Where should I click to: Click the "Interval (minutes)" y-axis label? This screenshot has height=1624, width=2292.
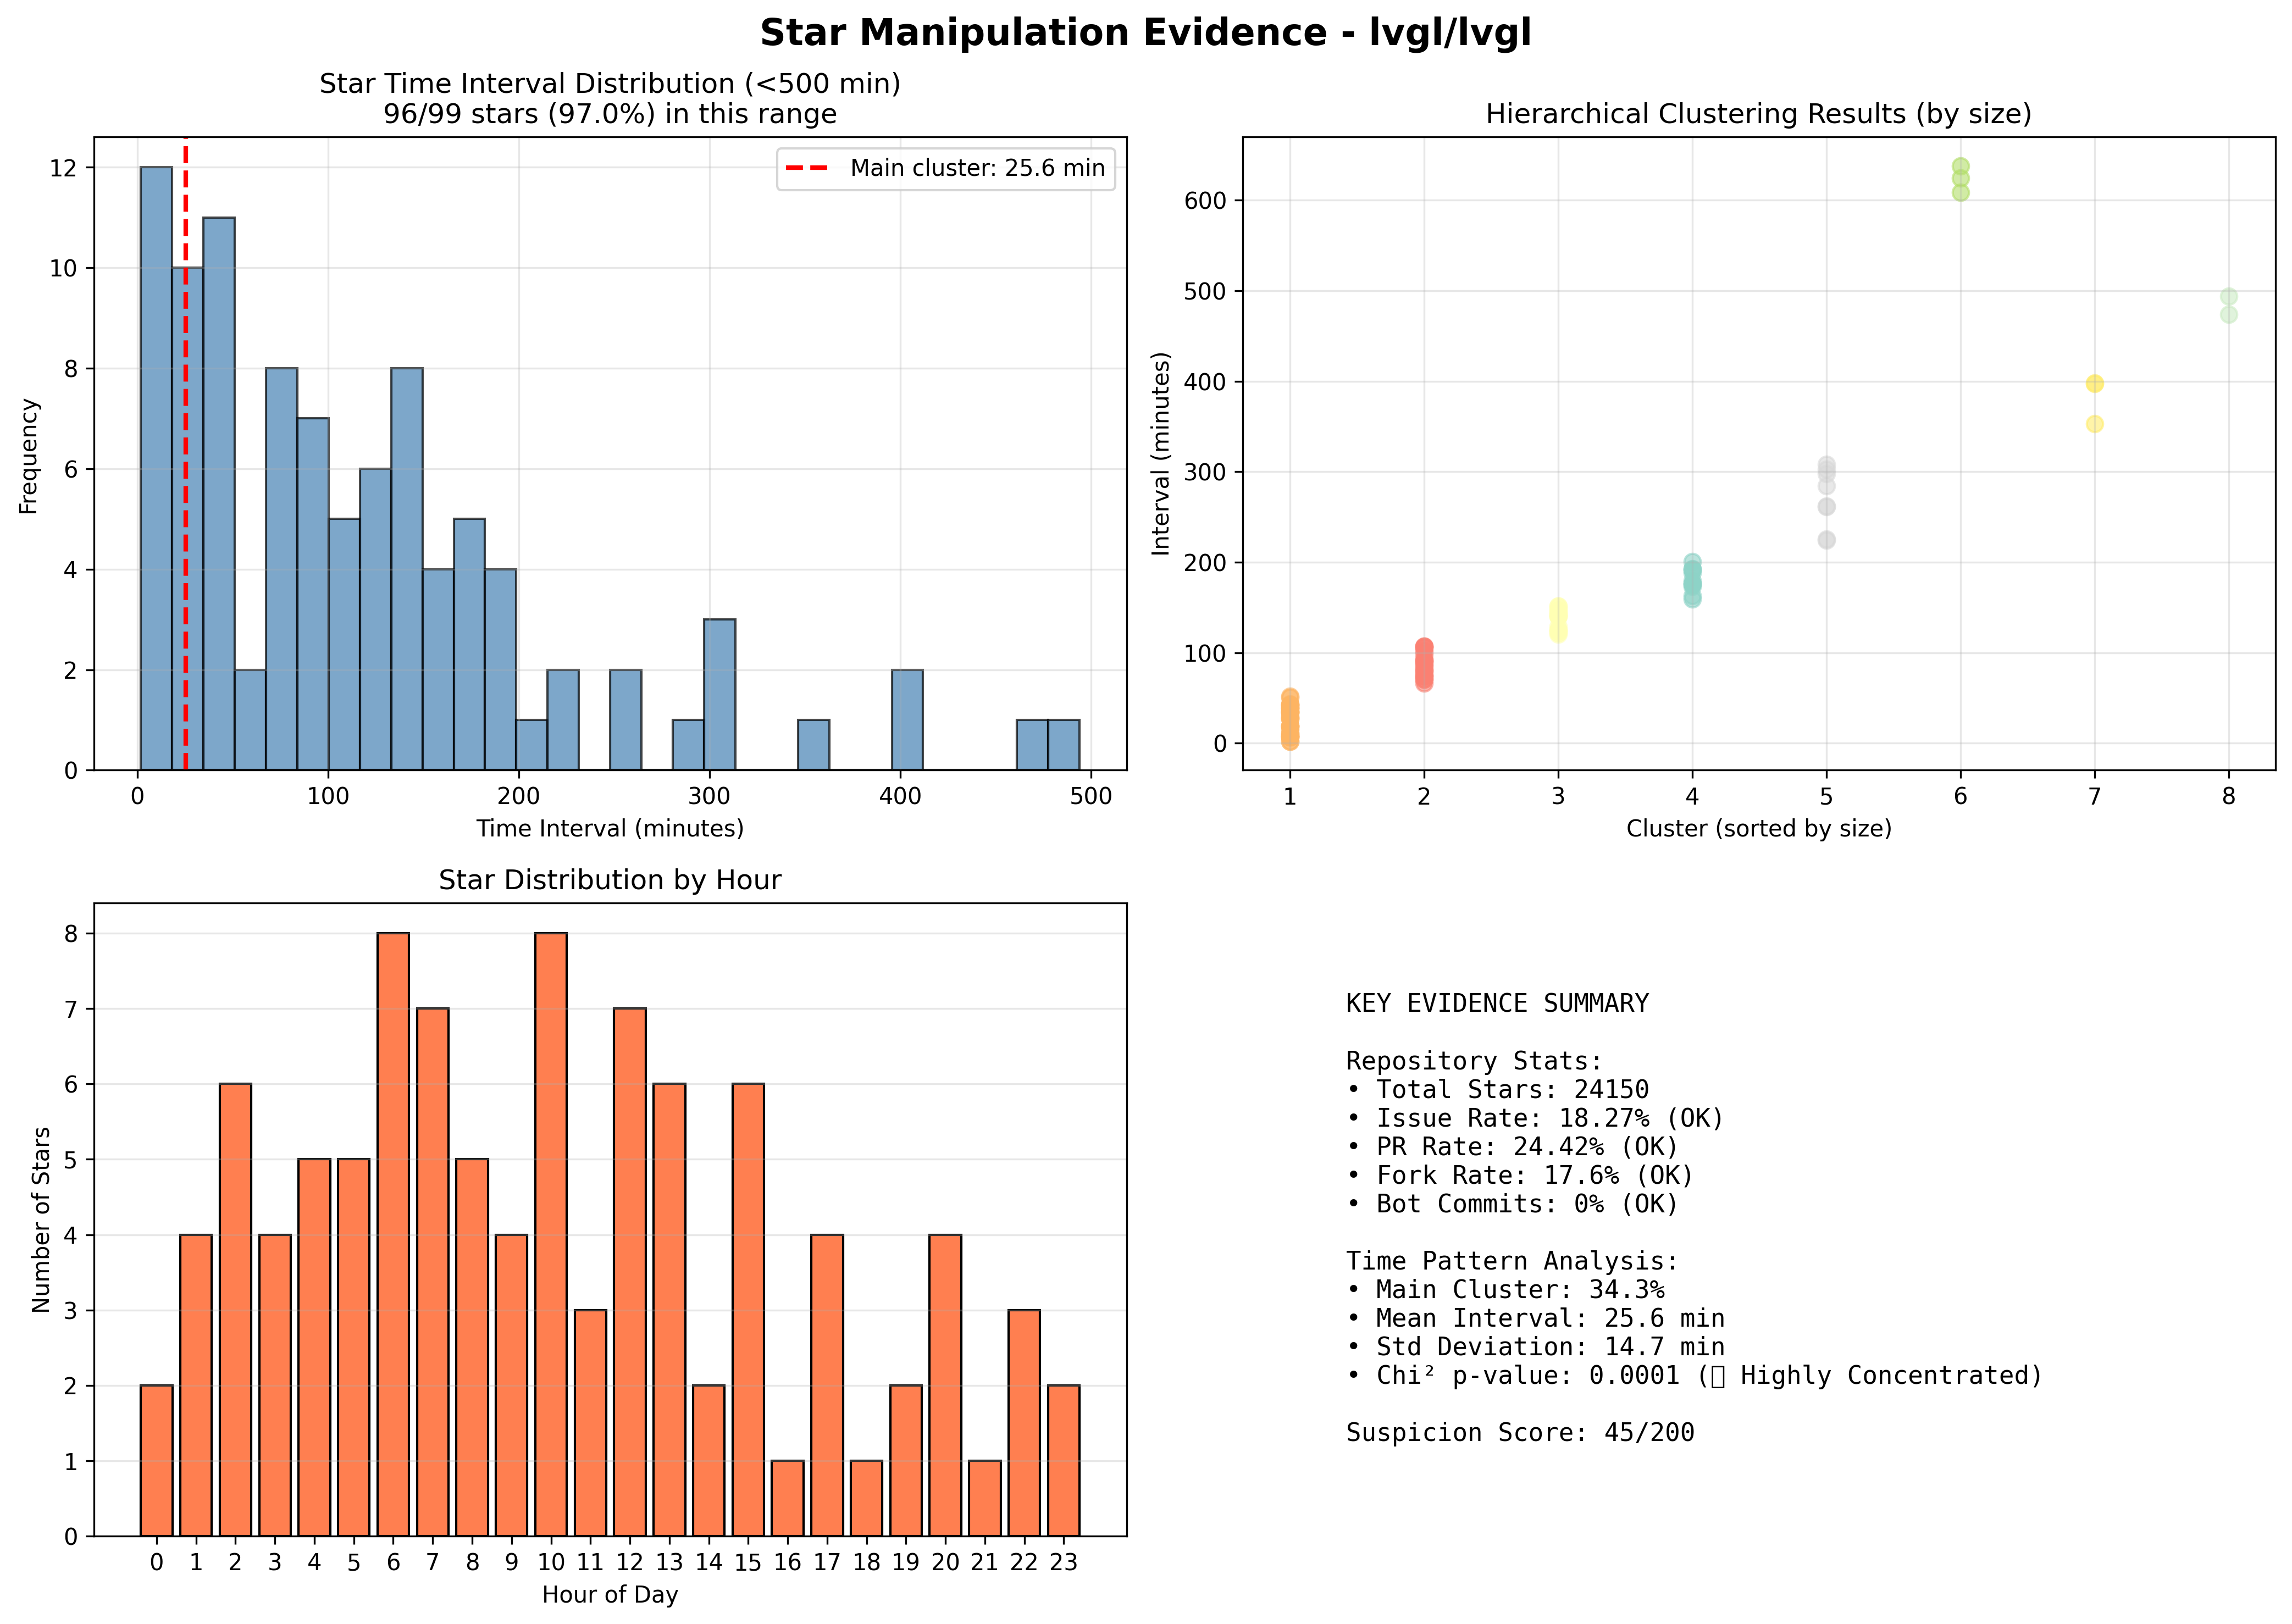tap(1160, 453)
